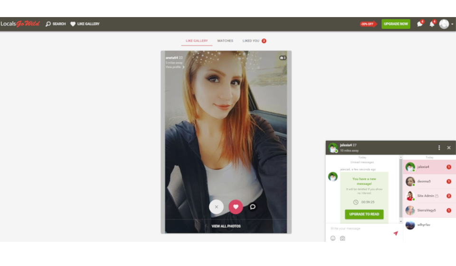The width and height of the screenshot is (456, 266).
Task: Click View All Photos link
Action: tap(226, 226)
